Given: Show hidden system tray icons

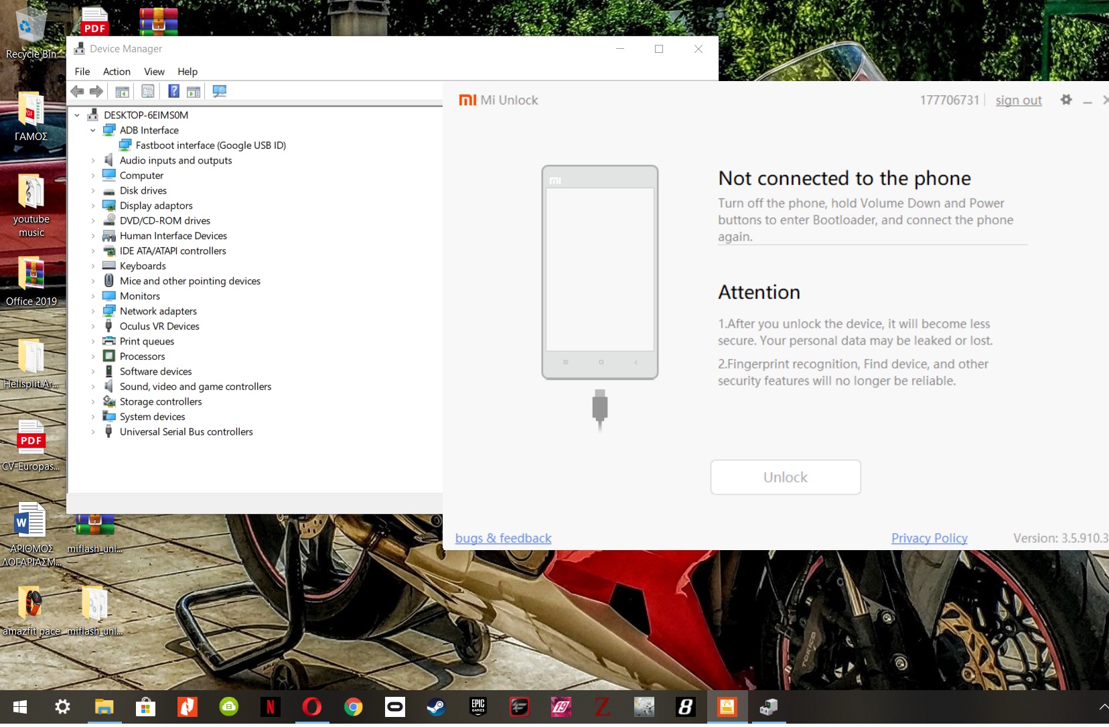Looking at the screenshot, I should [1103, 707].
